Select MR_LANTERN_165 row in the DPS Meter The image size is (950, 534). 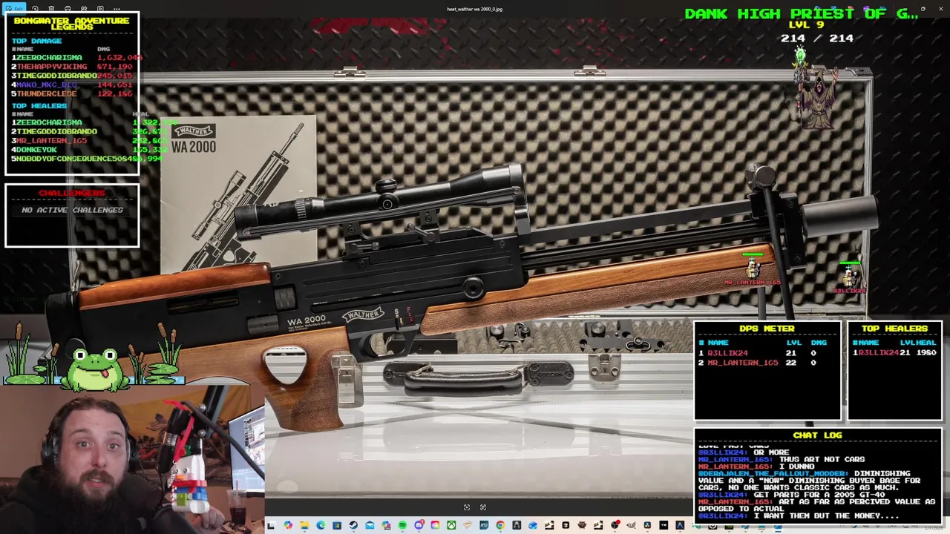767,363
